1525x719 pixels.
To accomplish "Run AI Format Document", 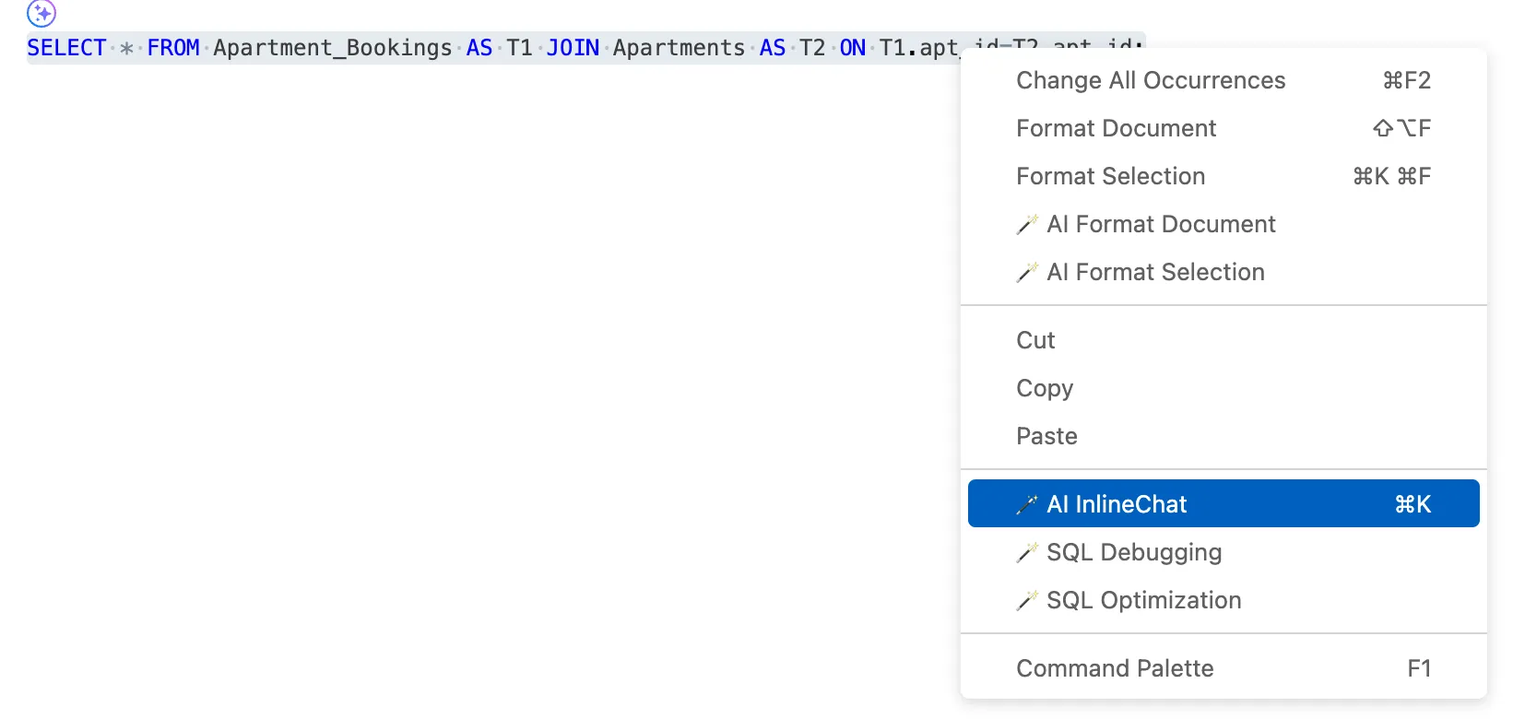I will 1161,224.
